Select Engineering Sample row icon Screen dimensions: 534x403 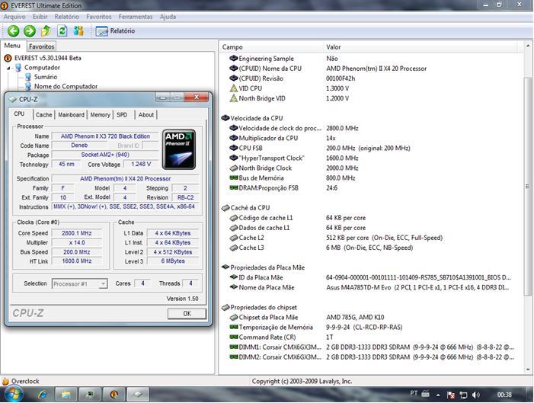233,59
